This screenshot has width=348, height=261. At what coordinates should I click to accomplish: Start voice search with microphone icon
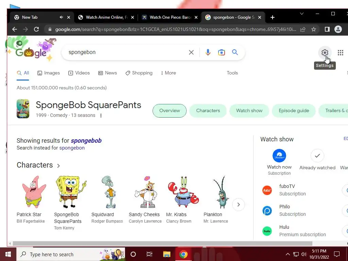point(208,52)
